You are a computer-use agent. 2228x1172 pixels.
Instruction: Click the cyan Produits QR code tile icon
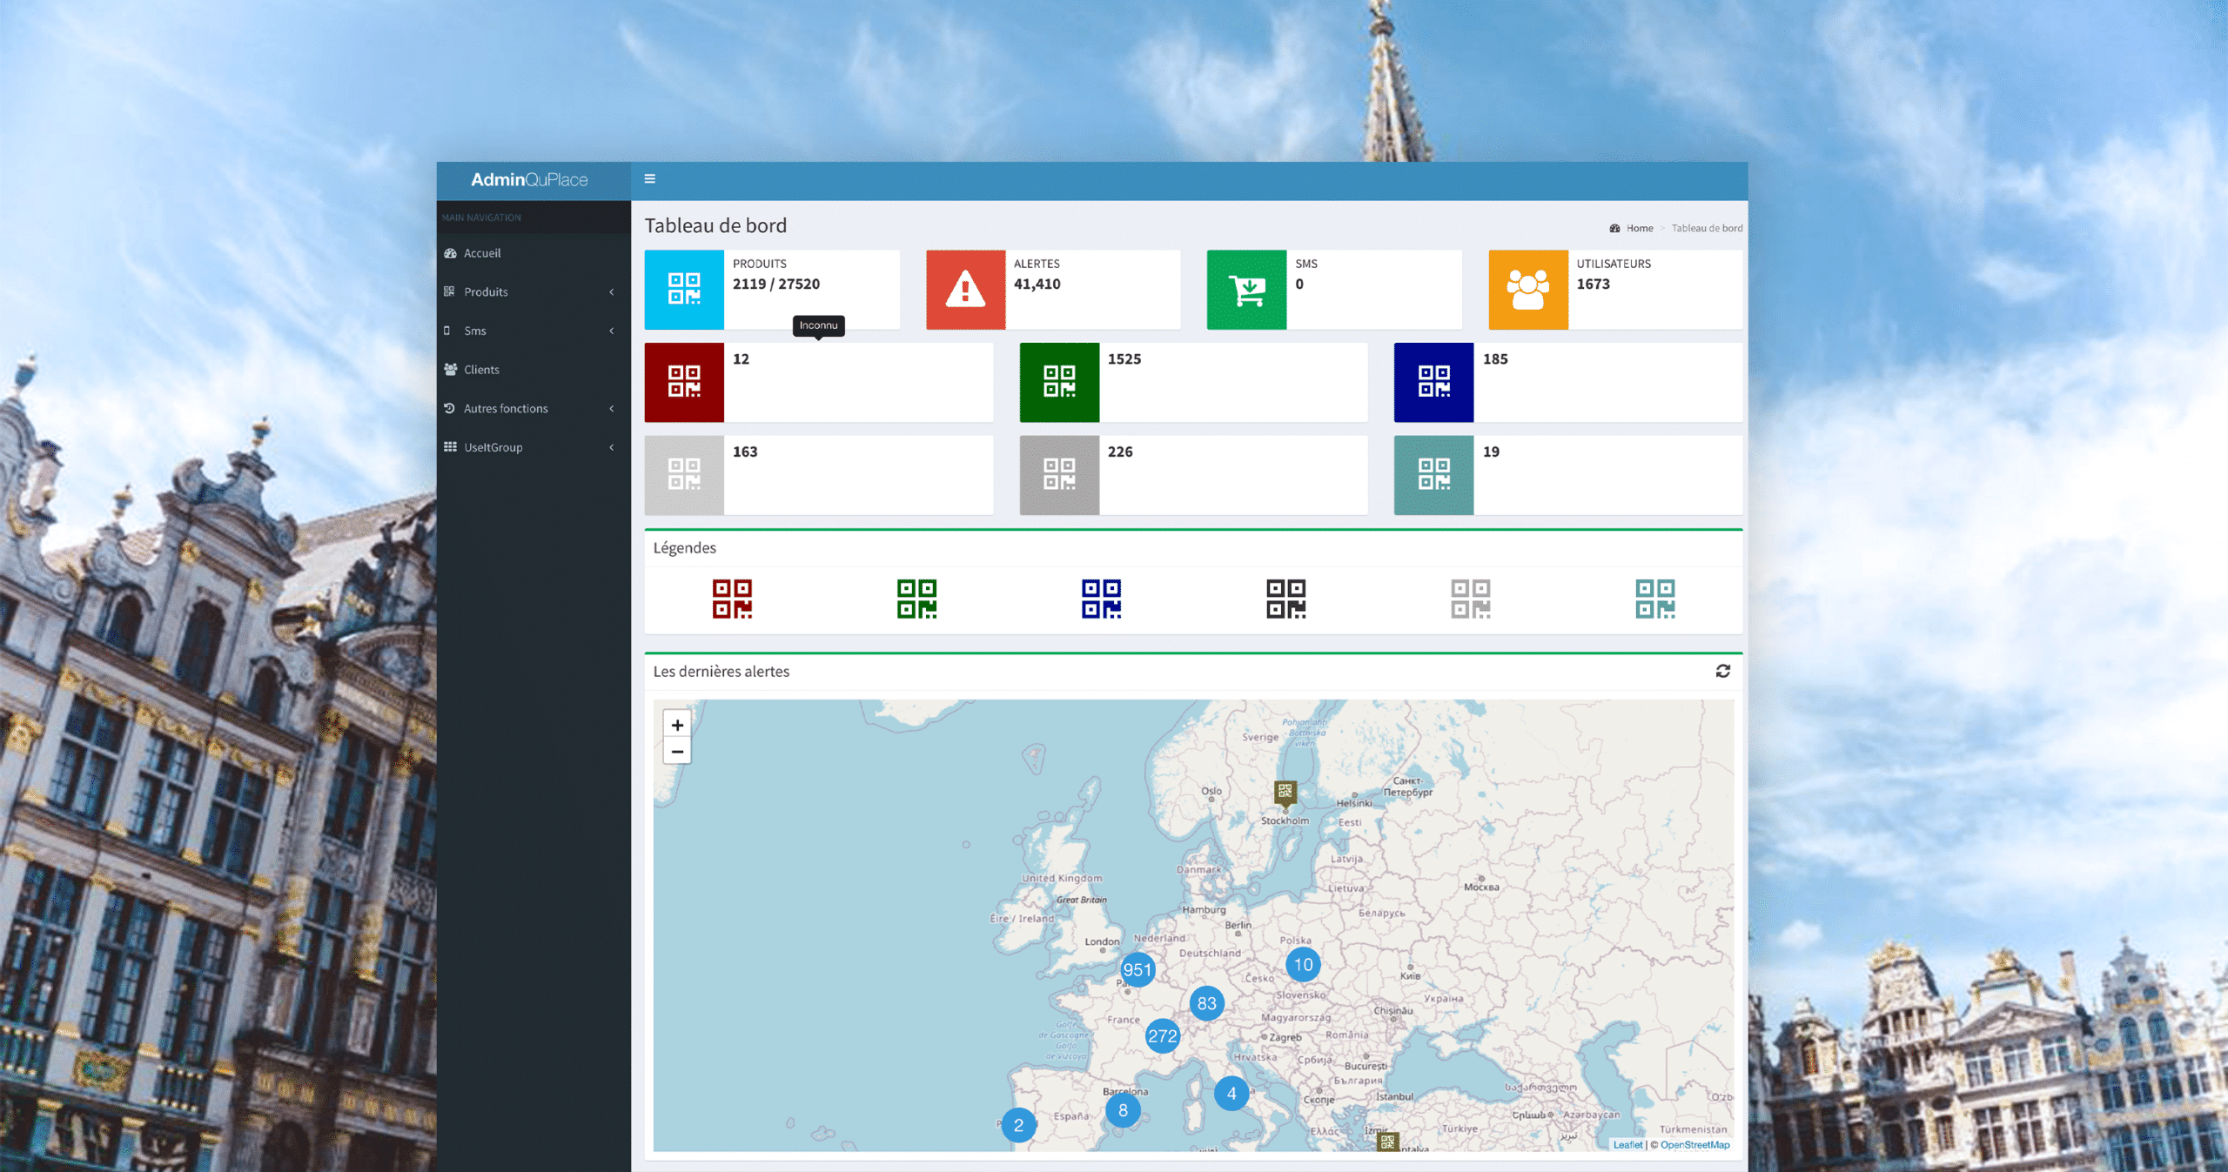pyautogui.click(x=684, y=290)
